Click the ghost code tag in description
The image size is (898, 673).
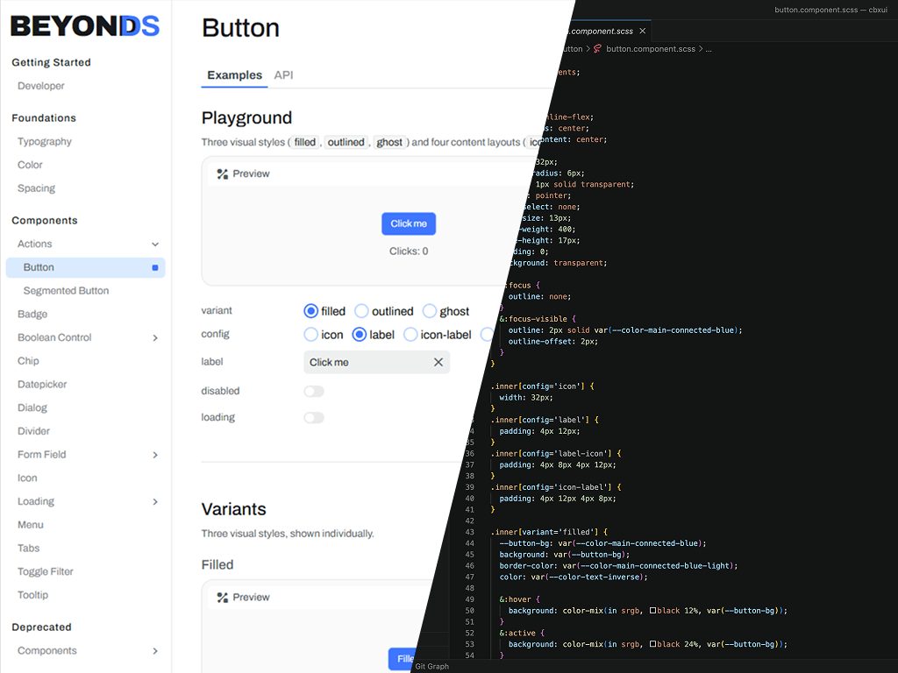click(x=389, y=142)
